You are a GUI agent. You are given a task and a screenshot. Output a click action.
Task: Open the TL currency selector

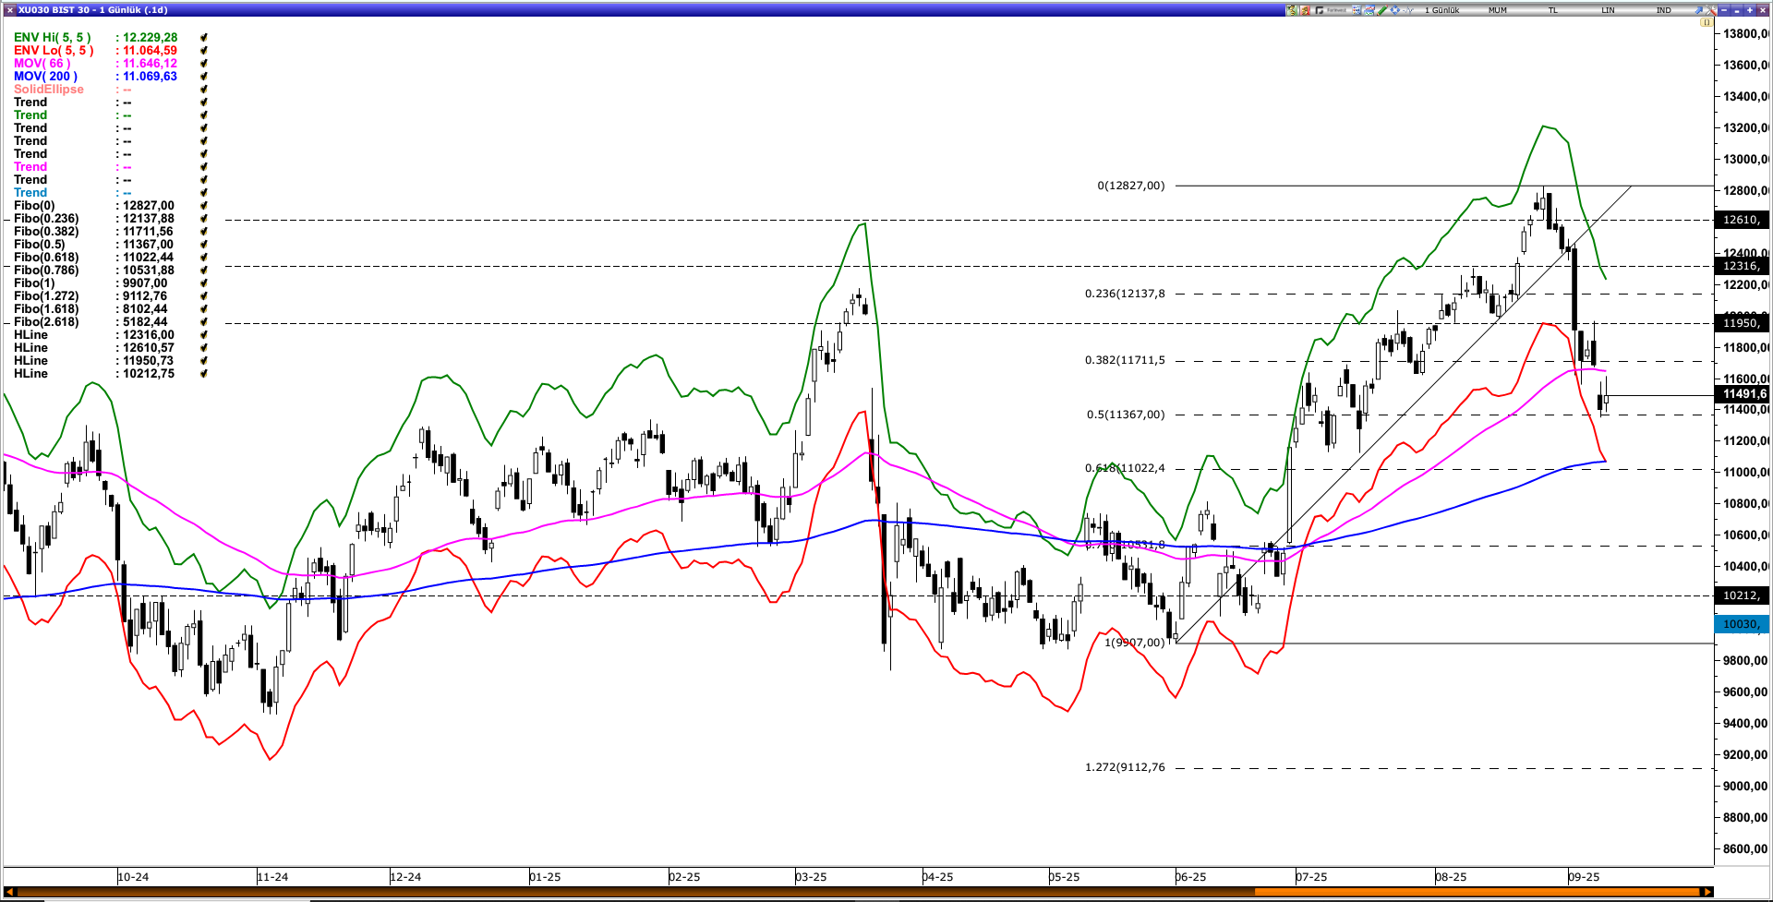(x=1552, y=10)
